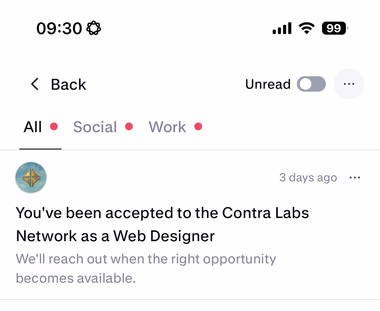This screenshot has width=380, height=311.
Task: Tap the red dot beside All
Action: (54, 127)
